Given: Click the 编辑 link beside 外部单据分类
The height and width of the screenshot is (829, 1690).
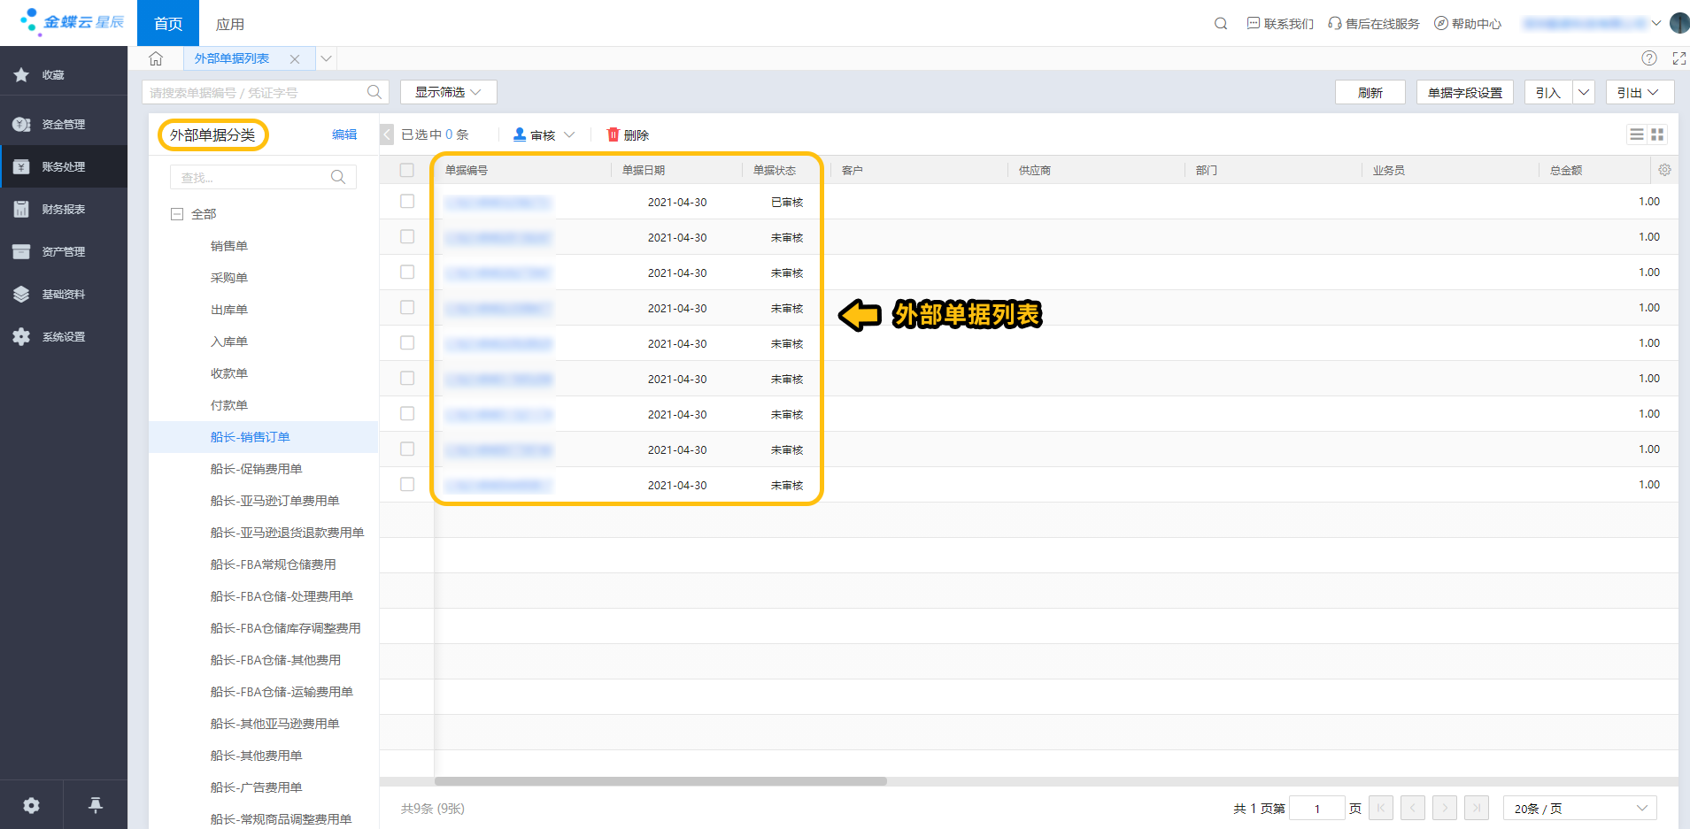Looking at the screenshot, I should tap(344, 134).
